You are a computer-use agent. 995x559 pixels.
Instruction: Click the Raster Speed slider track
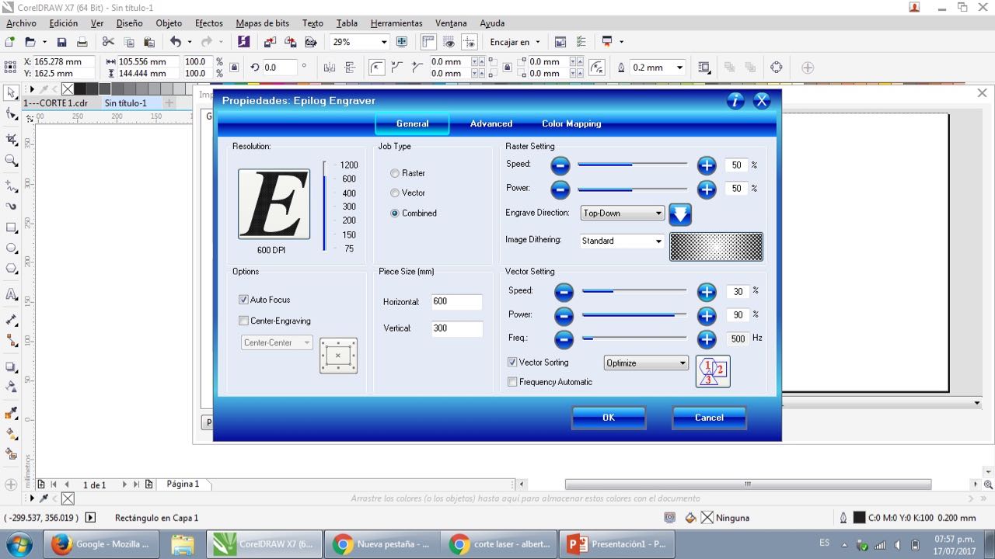click(632, 165)
